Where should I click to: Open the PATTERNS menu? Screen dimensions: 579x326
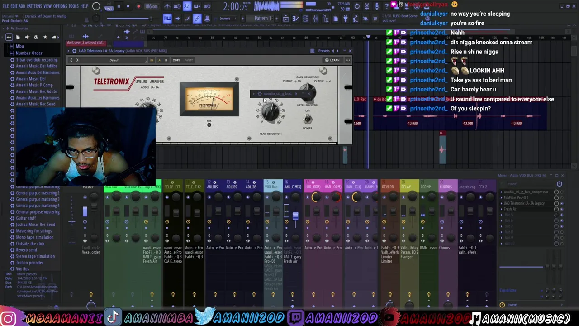click(34, 6)
